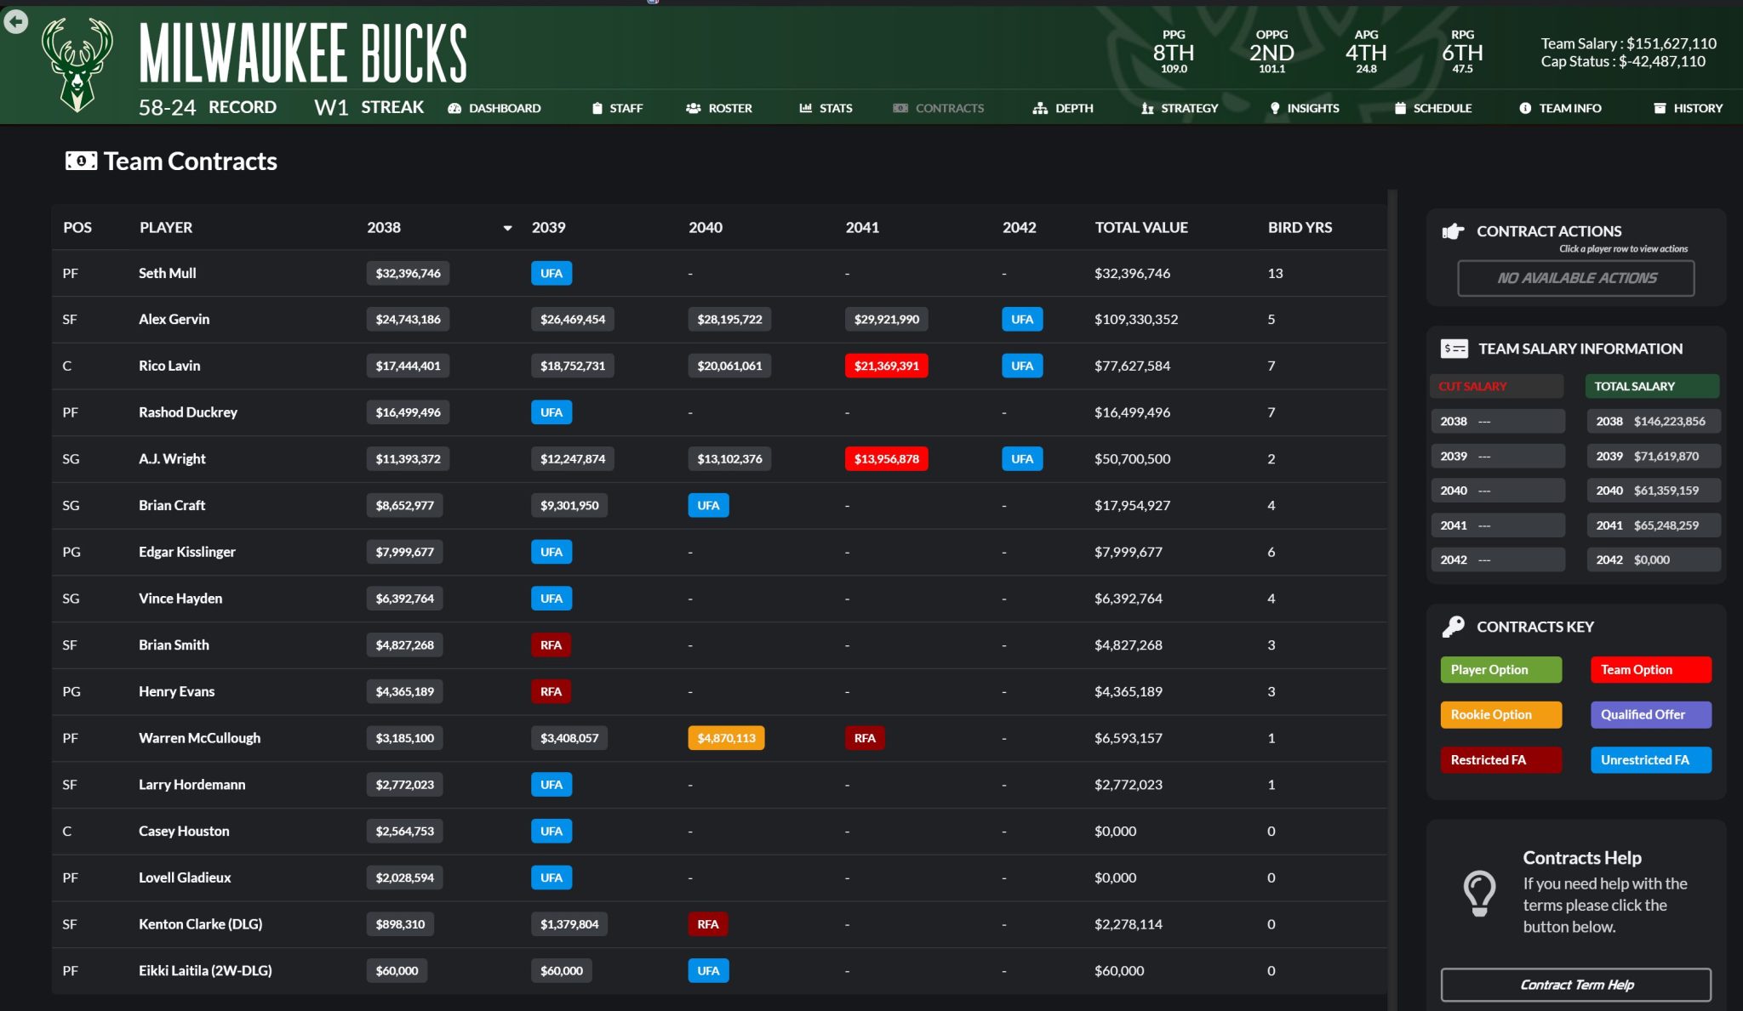Click the Insights lightbulb icon

point(1274,109)
